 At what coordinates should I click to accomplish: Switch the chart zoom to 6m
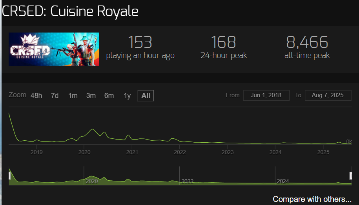109,96
